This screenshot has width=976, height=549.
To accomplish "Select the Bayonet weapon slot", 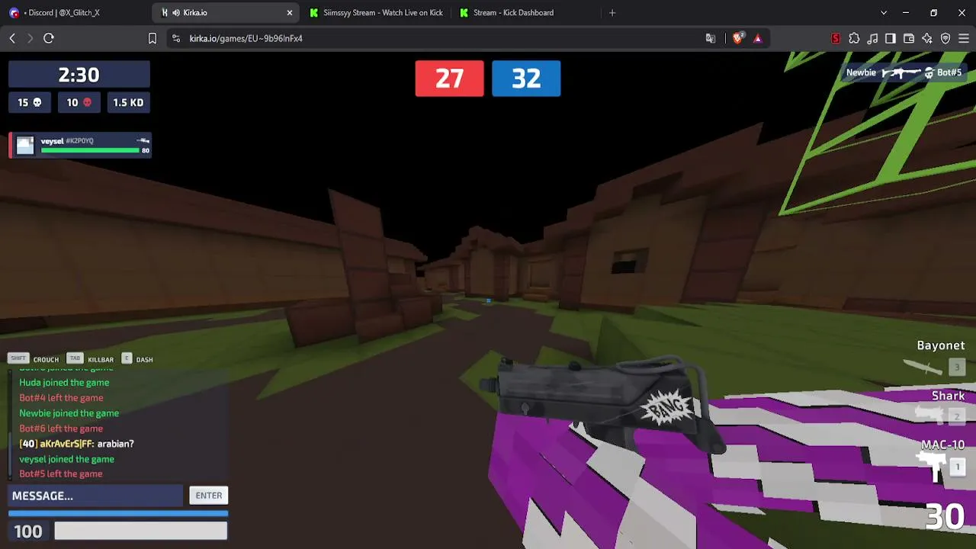I will click(x=934, y=358).
